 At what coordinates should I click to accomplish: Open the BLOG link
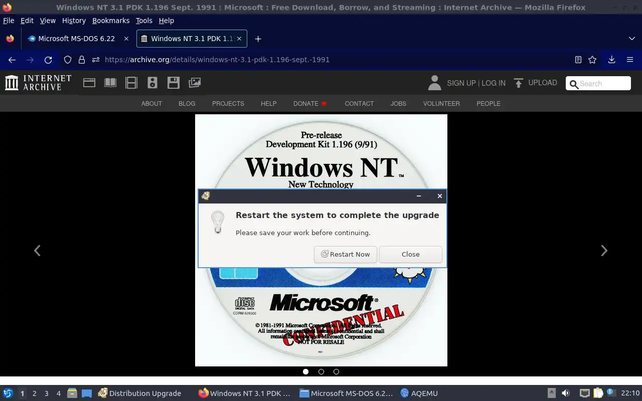(x=187, y=103)
